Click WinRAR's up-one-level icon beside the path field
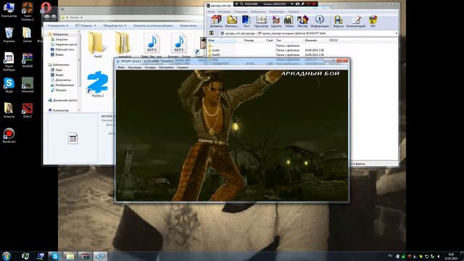The width and height of the screenshot is (464, 261). (x=212, y=33)
